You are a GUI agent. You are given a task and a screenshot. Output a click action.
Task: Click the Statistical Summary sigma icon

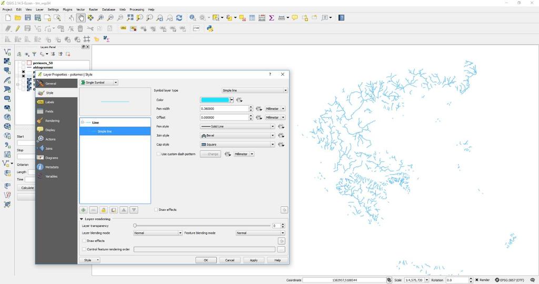pyautogui.click(x=272, y=17)
